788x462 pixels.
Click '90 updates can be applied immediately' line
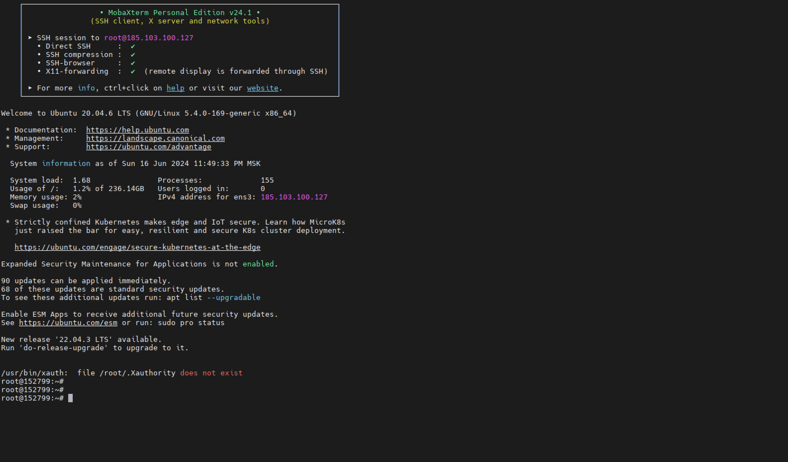pos(86,281)
